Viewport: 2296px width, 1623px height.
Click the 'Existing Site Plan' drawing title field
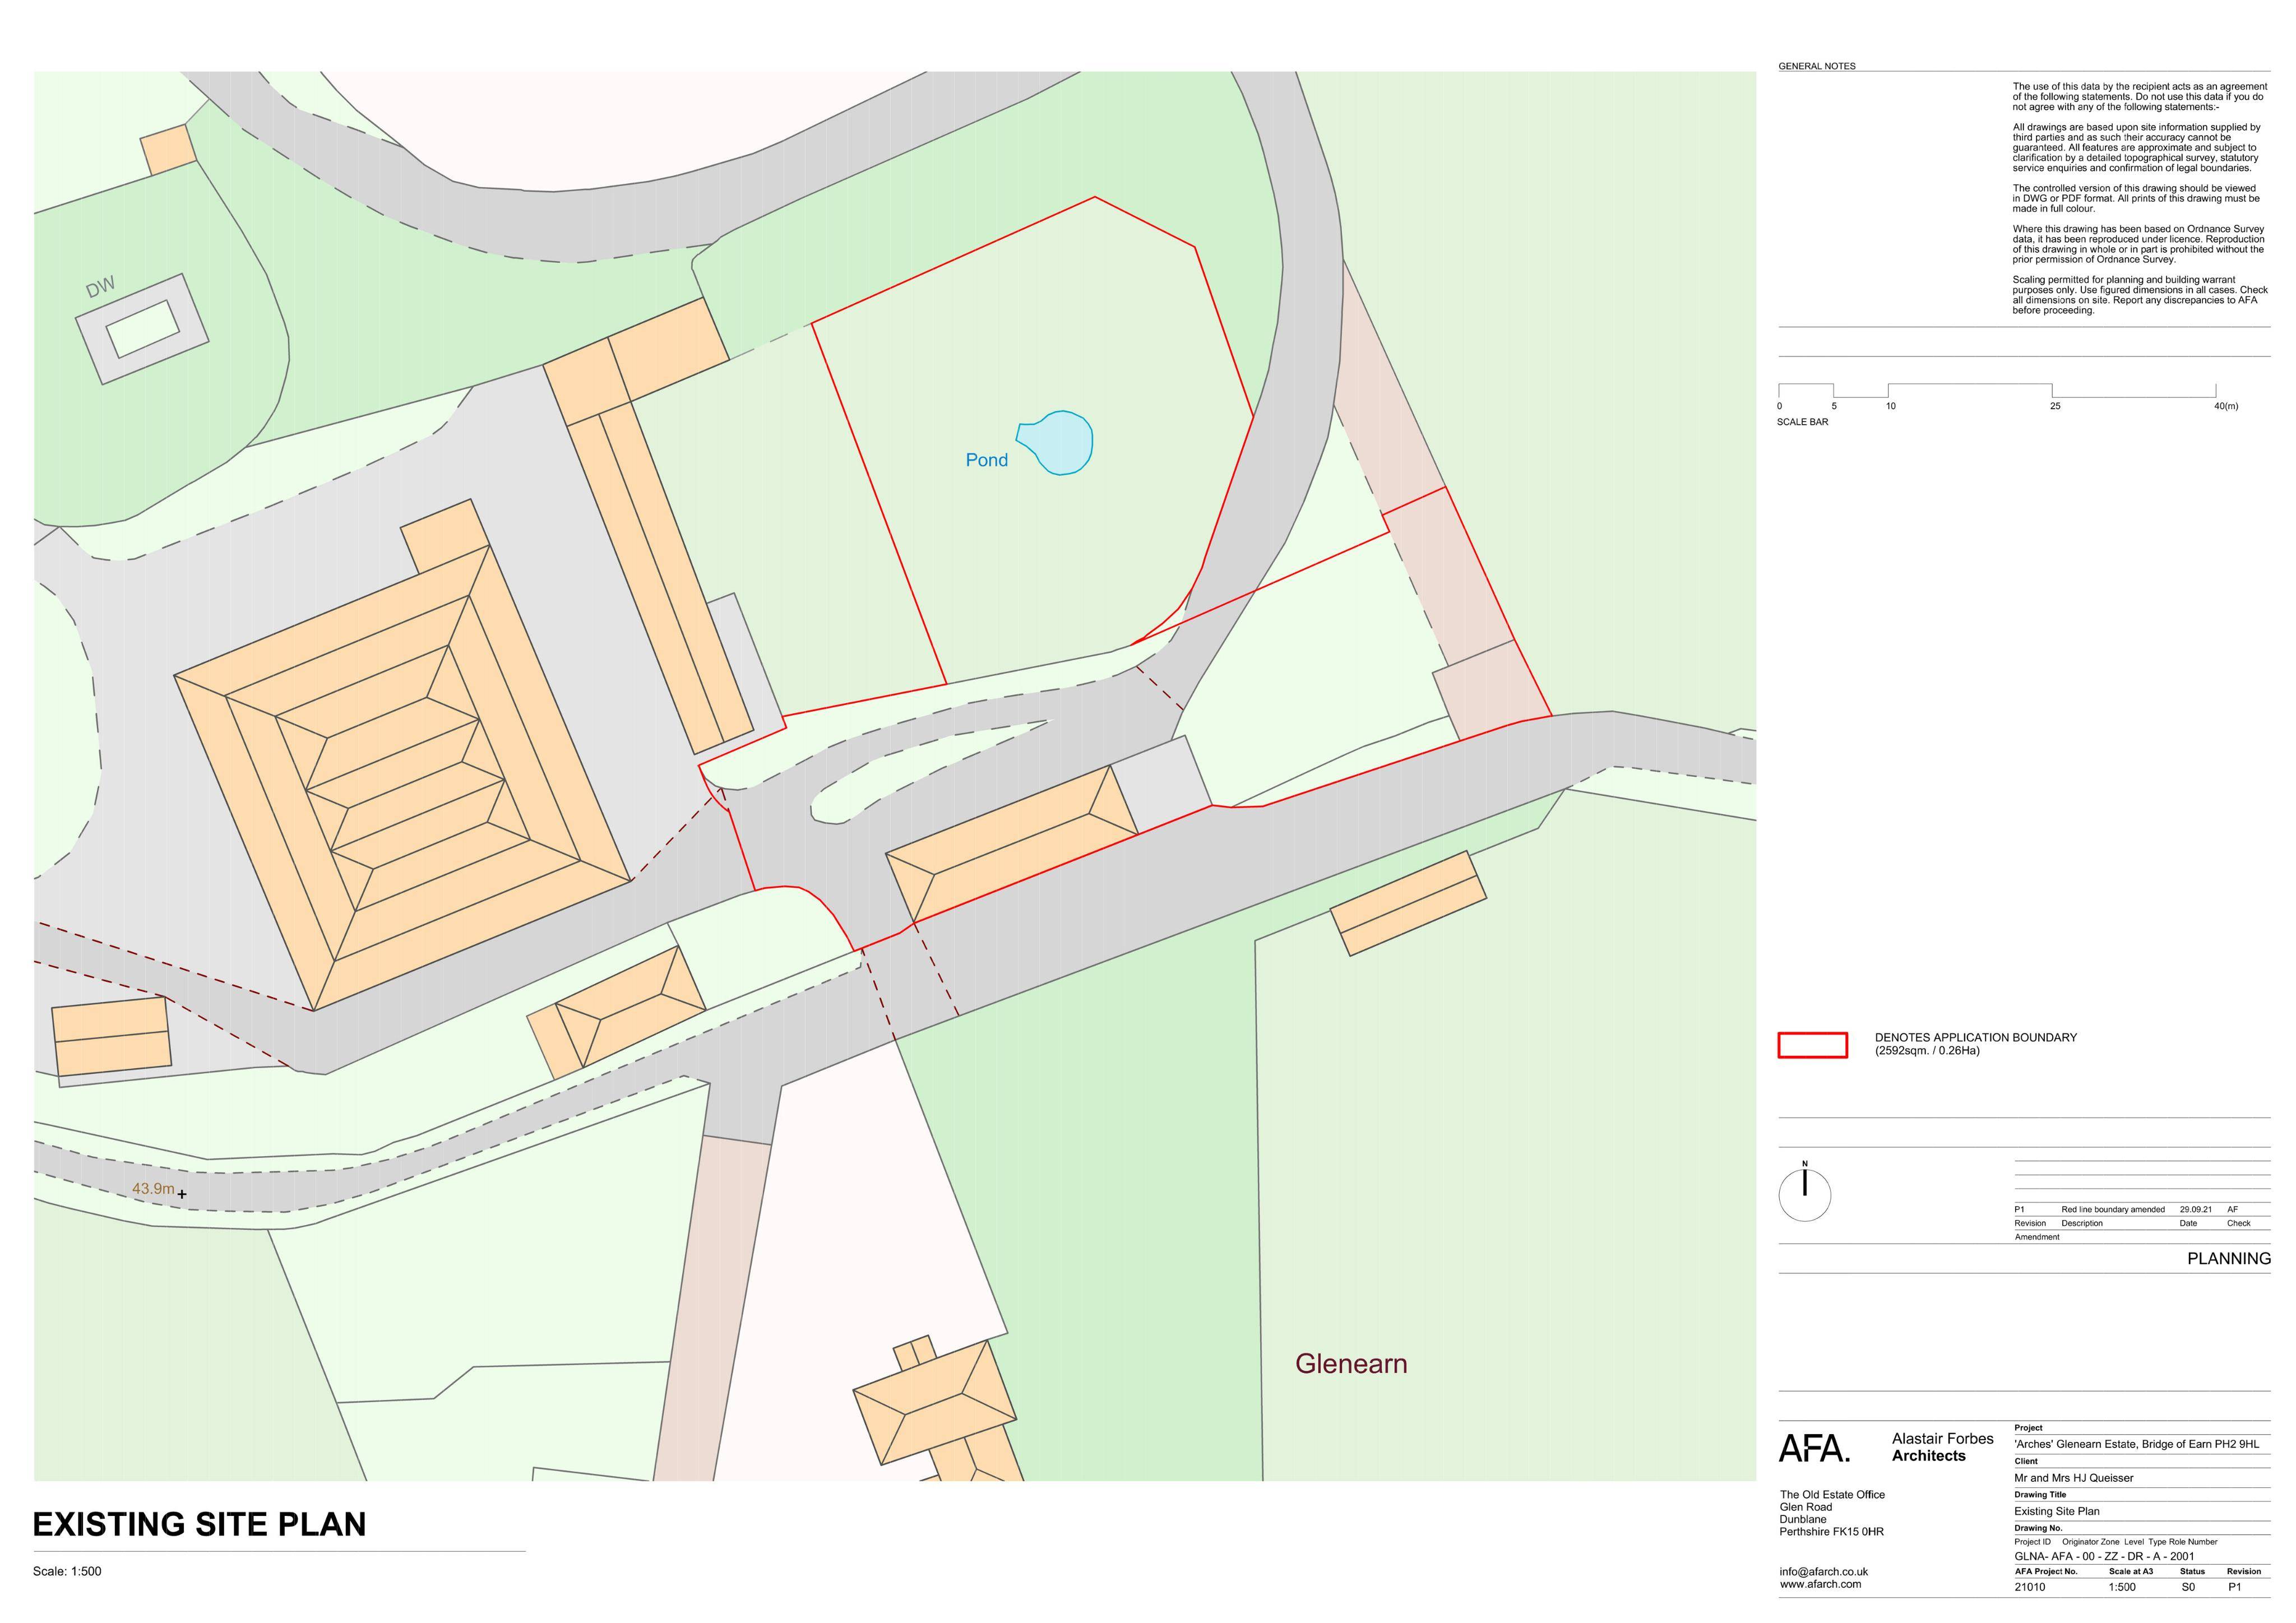pos(2056,1511)
